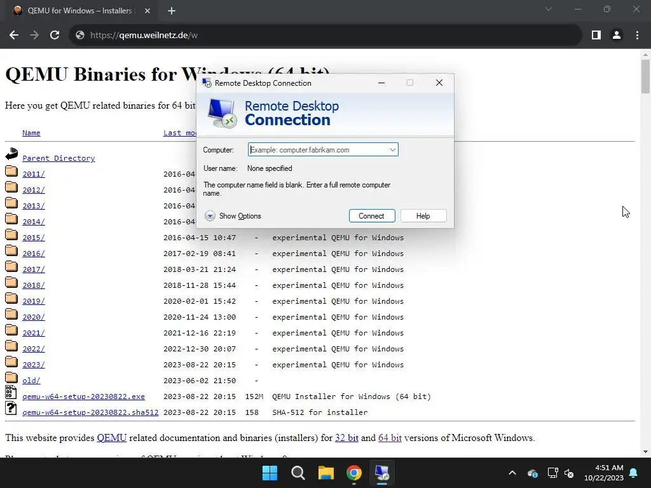Follow the QEMU link in the description paragraph
This screenshot has width=651, height=488.
point(112,438)
